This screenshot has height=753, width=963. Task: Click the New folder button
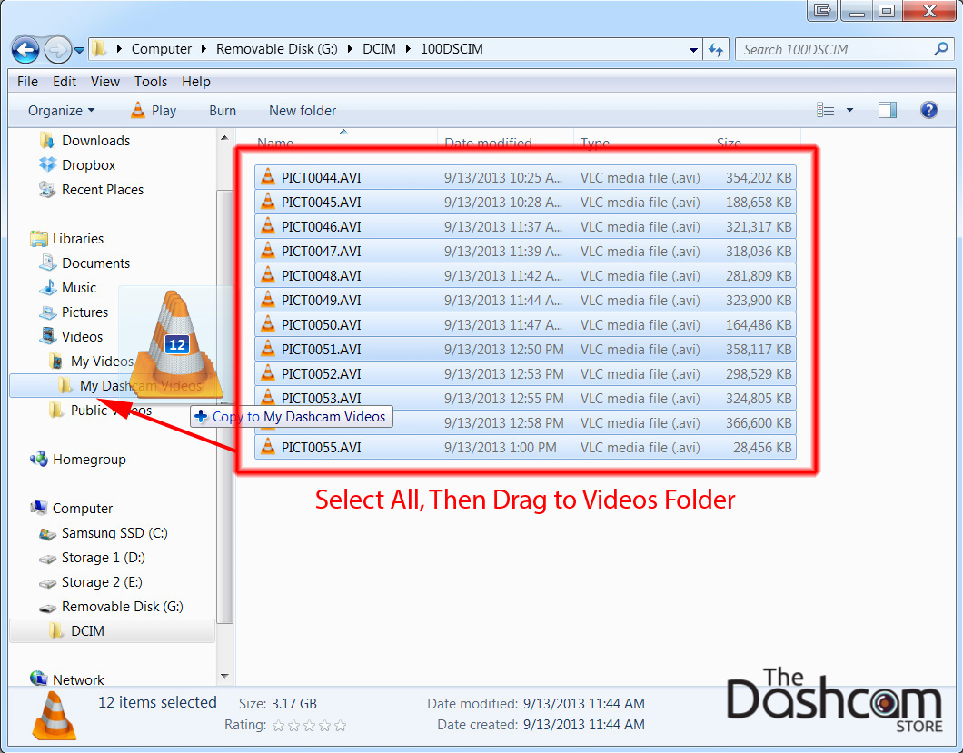coord(302,111)
